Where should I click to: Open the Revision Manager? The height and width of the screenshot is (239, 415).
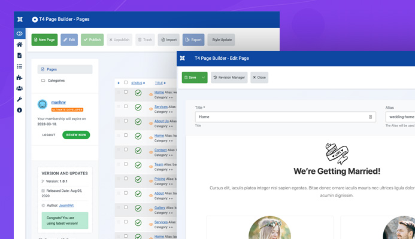pos(229,78)
